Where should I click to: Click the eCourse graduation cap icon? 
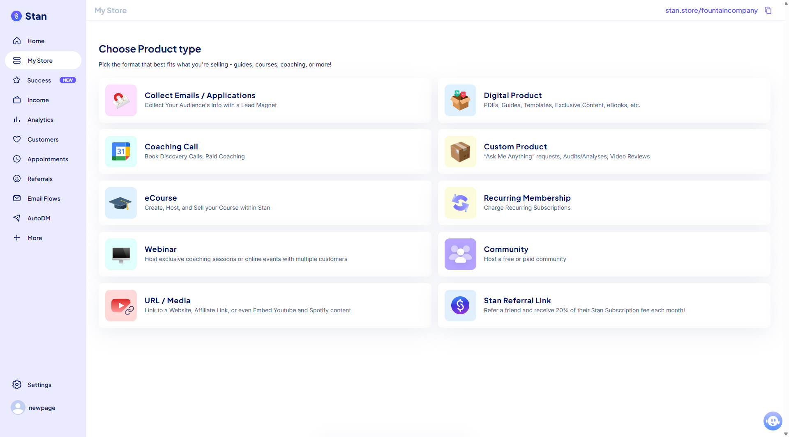[x=121, y=203]
